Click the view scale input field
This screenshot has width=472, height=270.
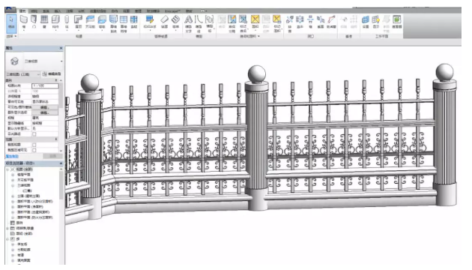[x=45, y=85]
